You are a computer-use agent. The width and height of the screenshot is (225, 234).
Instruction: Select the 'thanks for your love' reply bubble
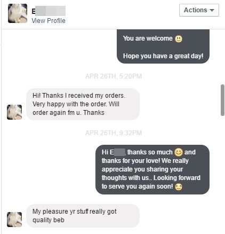[152, 169]
